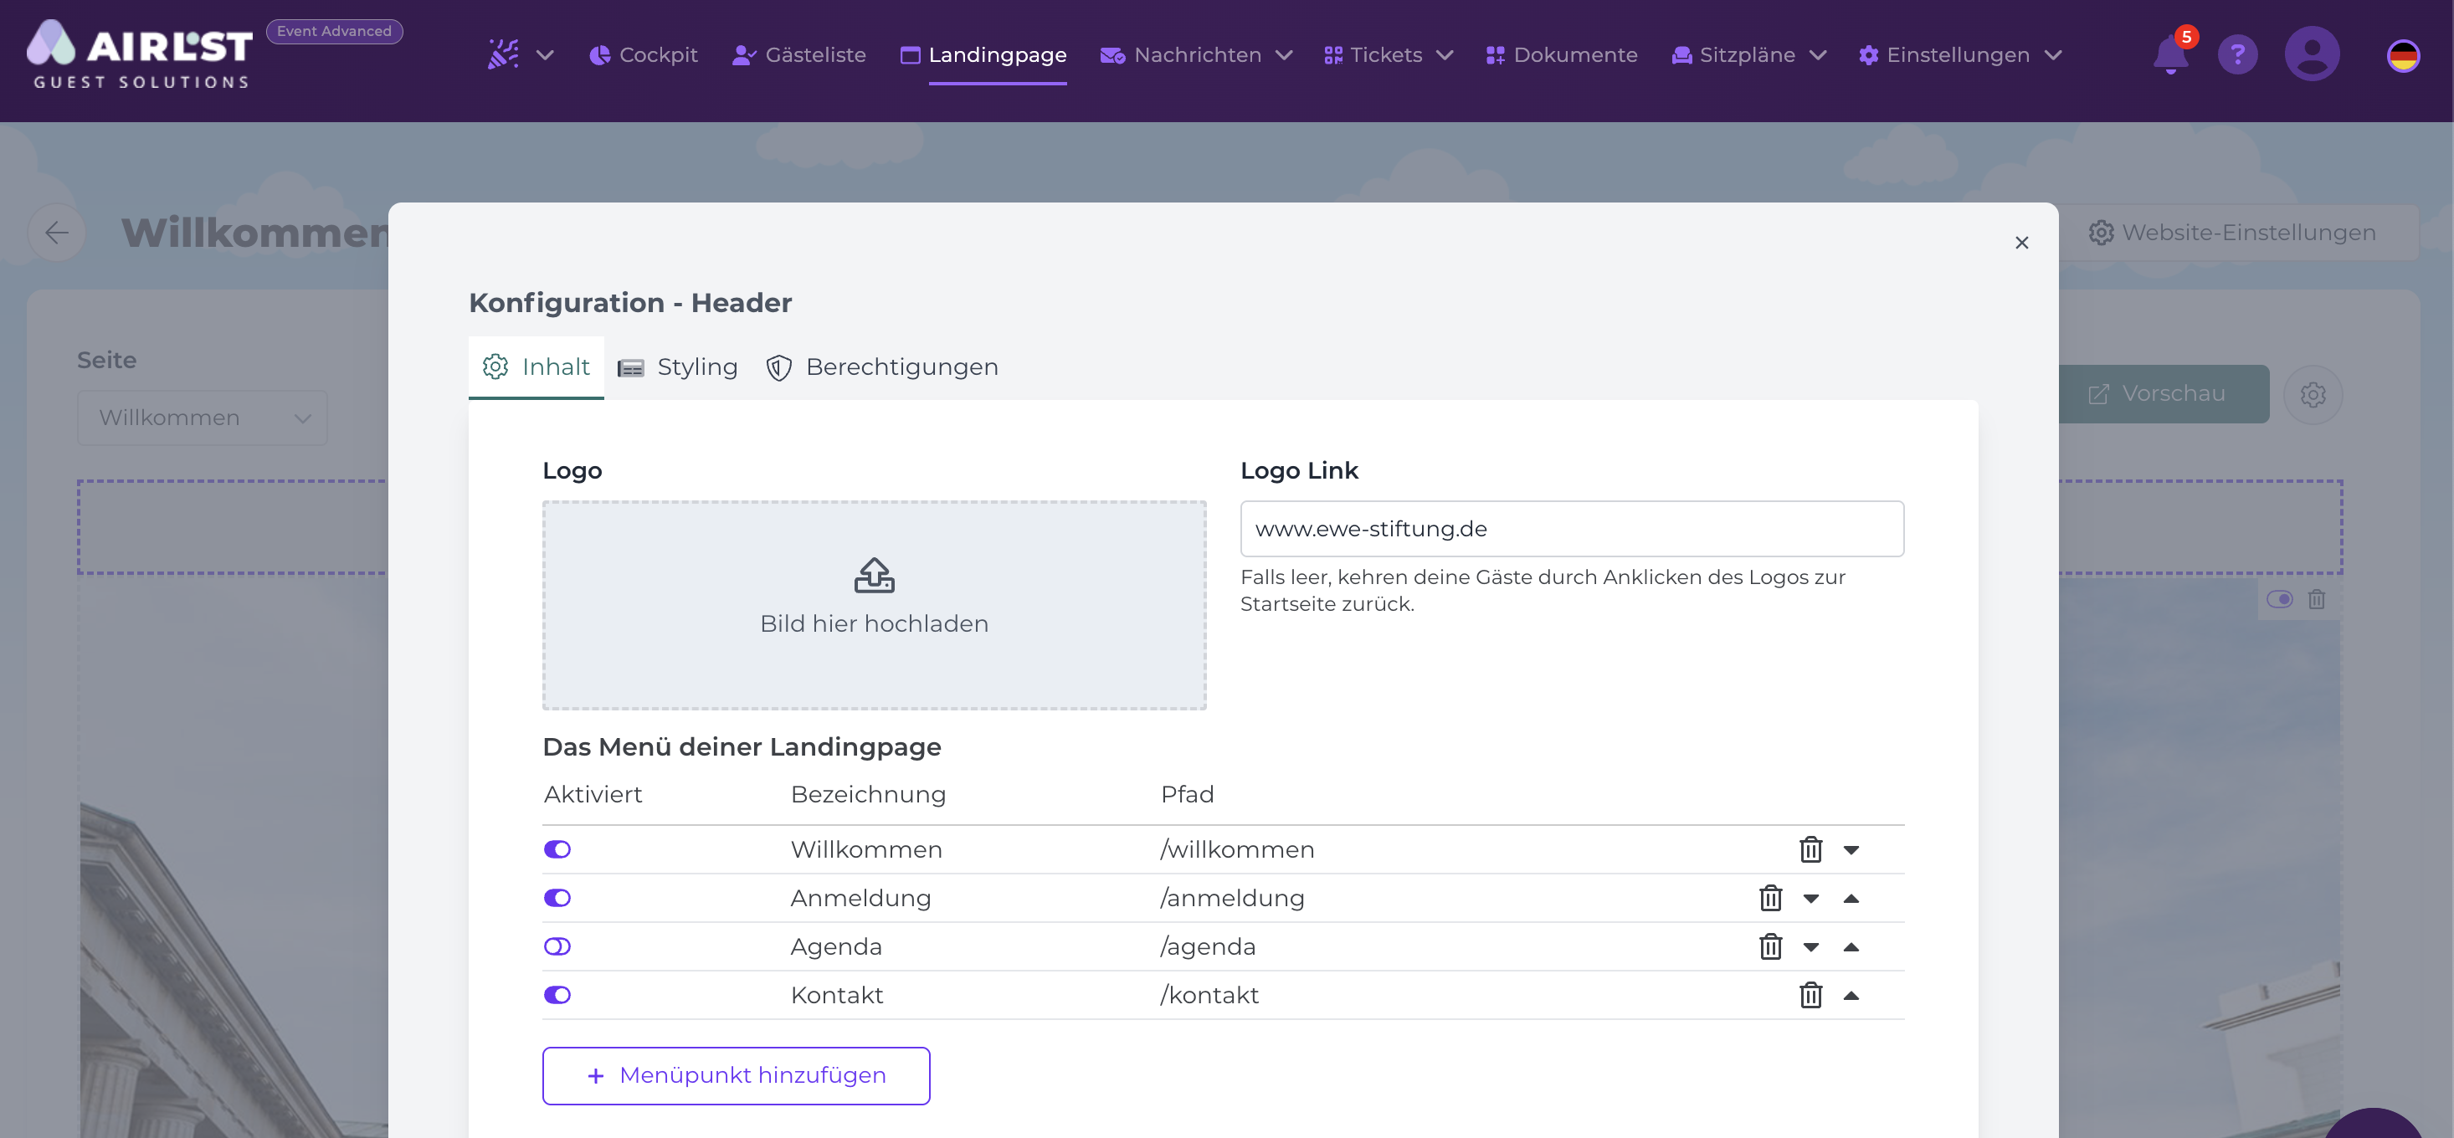Turn off the Kontakt menu toggle
Image resolution: width=2454 pixels, height=1138 pixels.
tap(557, 995)
